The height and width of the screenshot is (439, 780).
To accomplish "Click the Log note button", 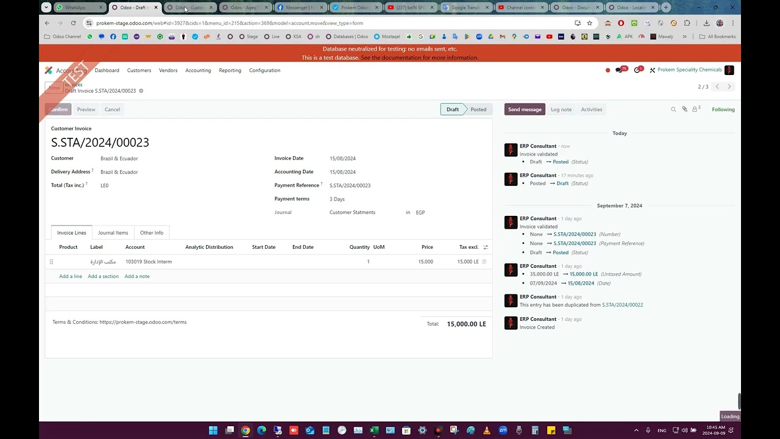I will pyautogui.click(x=561, y=110).
